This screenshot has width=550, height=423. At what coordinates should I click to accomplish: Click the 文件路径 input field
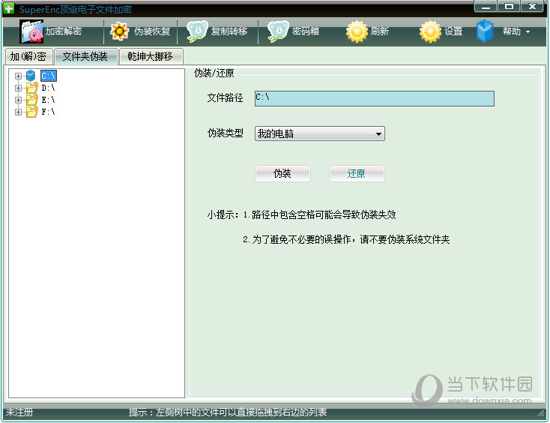click(x=374, y=98)
